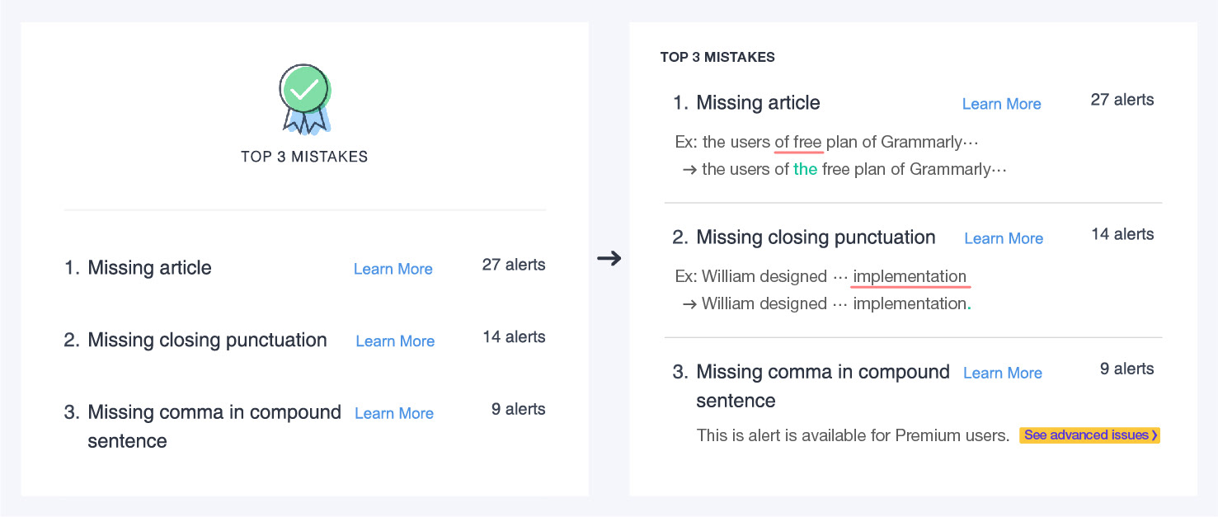Select Missing article heading in the left panel

[x=149, y=268]
